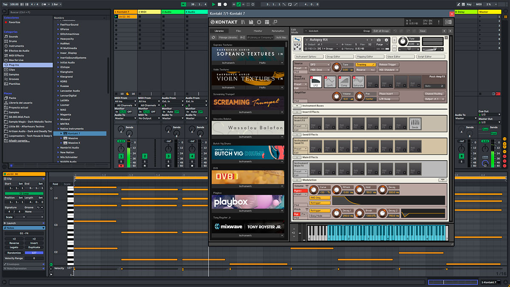
Task: Click the LP2 filter effect slot
Action: coord(315,82)
